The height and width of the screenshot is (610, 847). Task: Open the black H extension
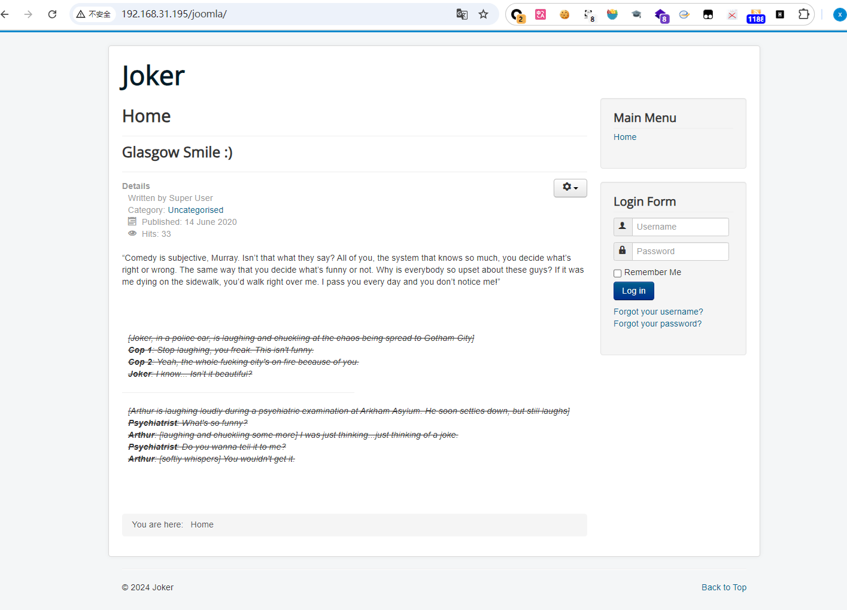pyautogui.click(x=780, y=14)
